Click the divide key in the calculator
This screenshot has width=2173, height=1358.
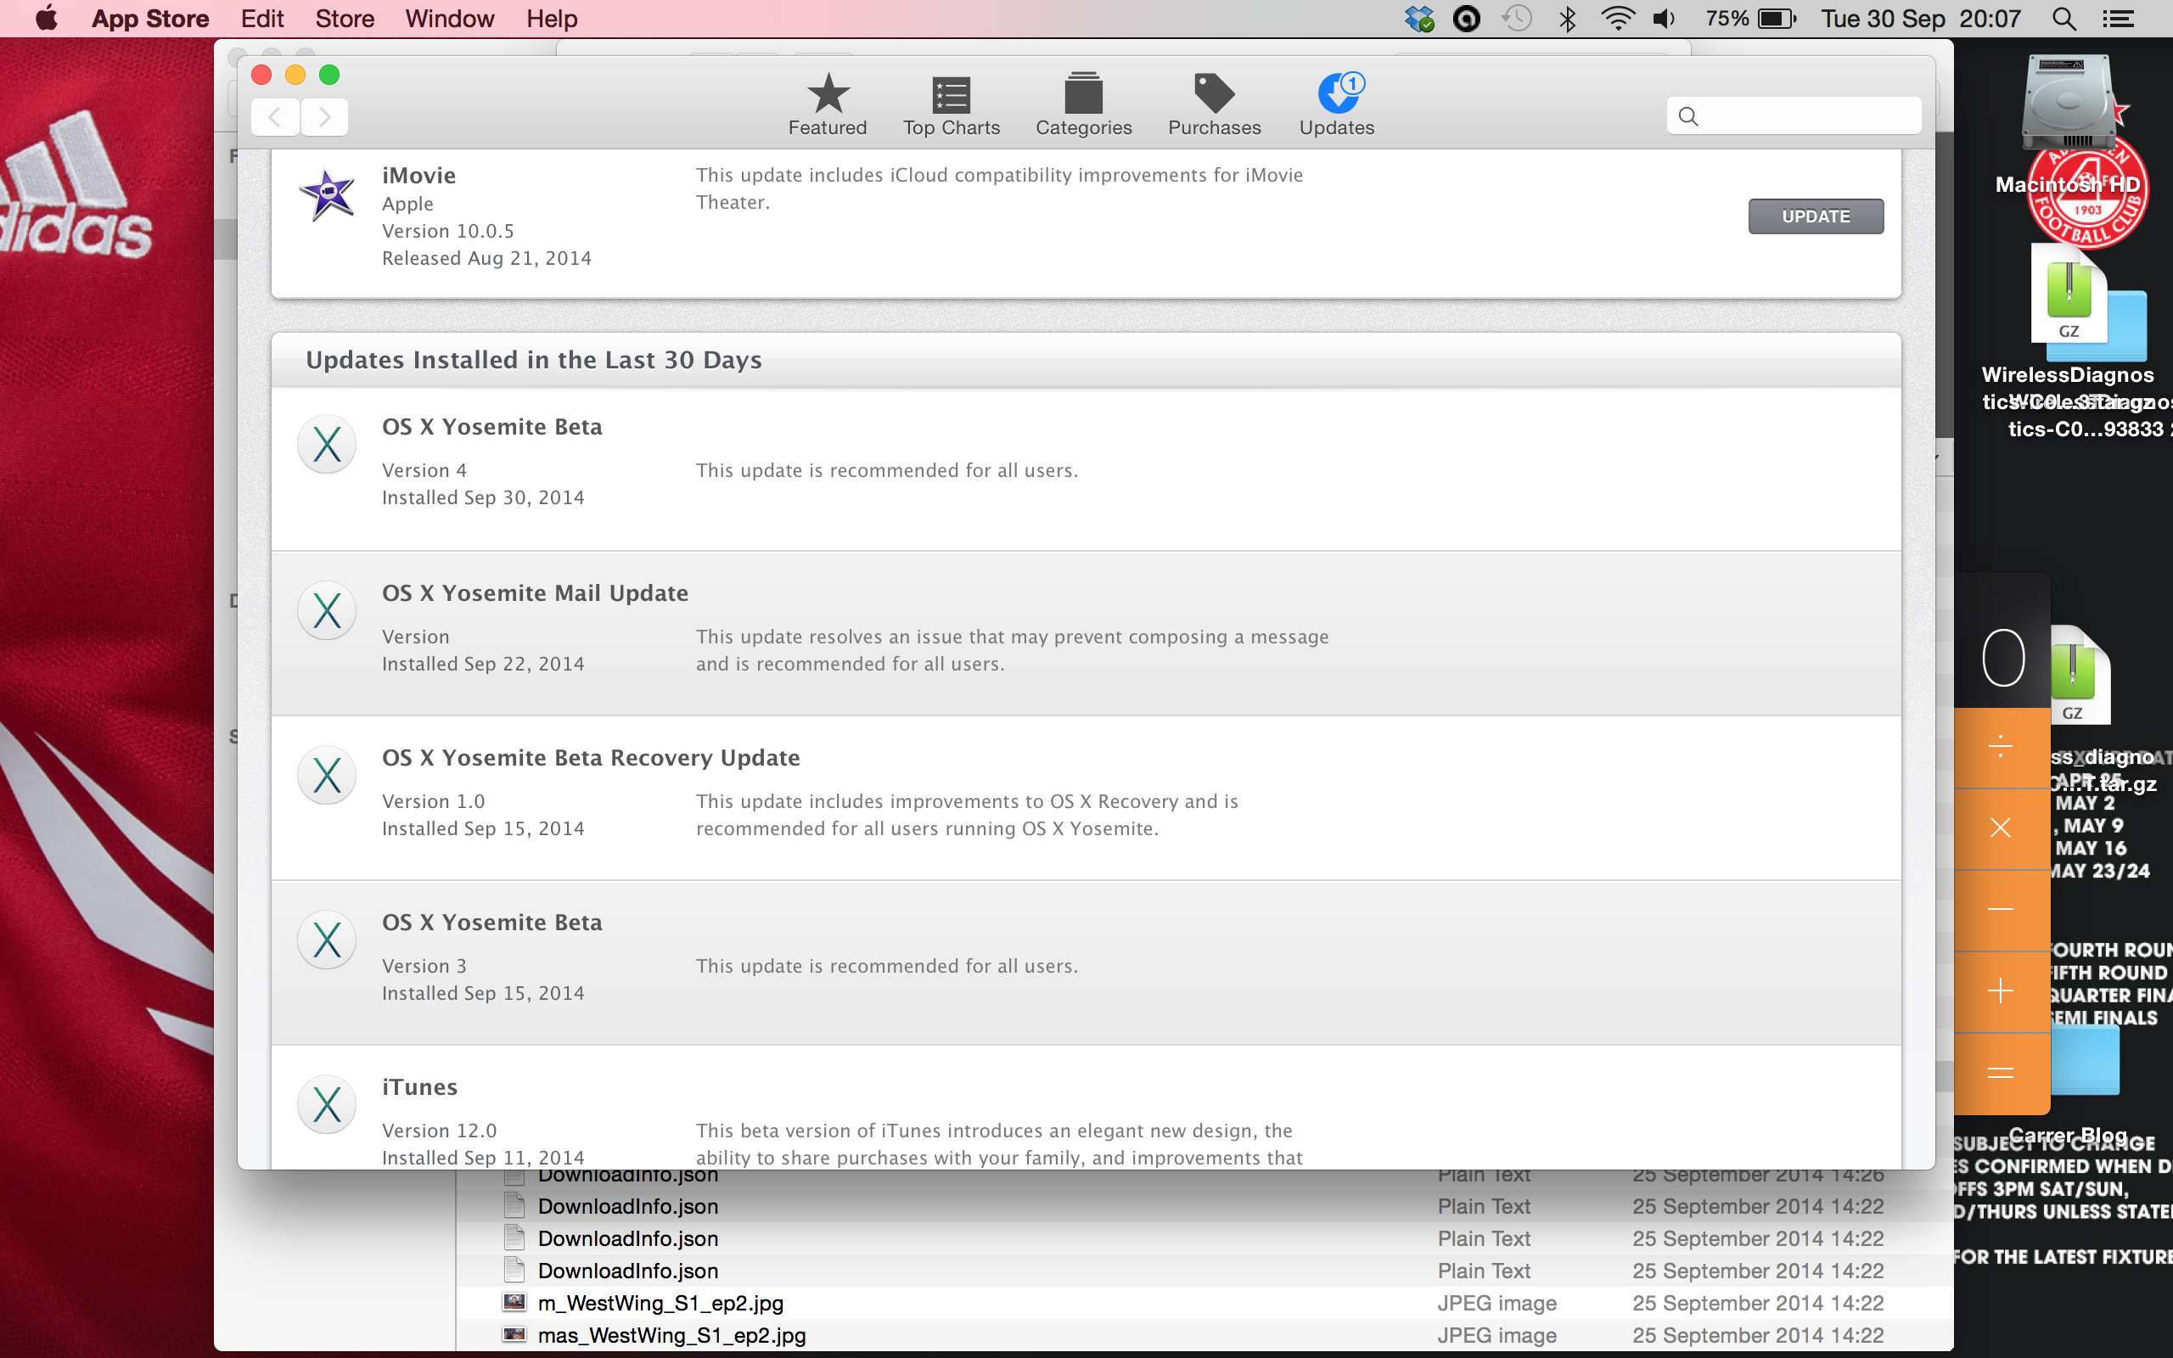click(2001, 747)
